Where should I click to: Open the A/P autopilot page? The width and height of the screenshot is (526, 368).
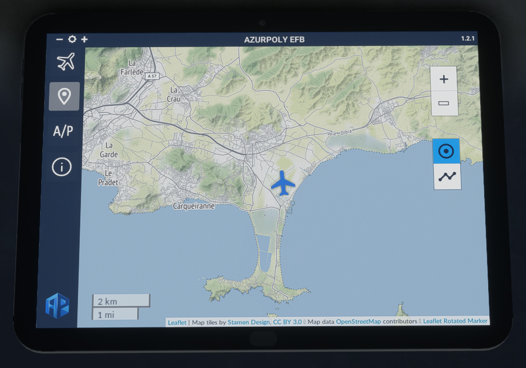[63, 131]
